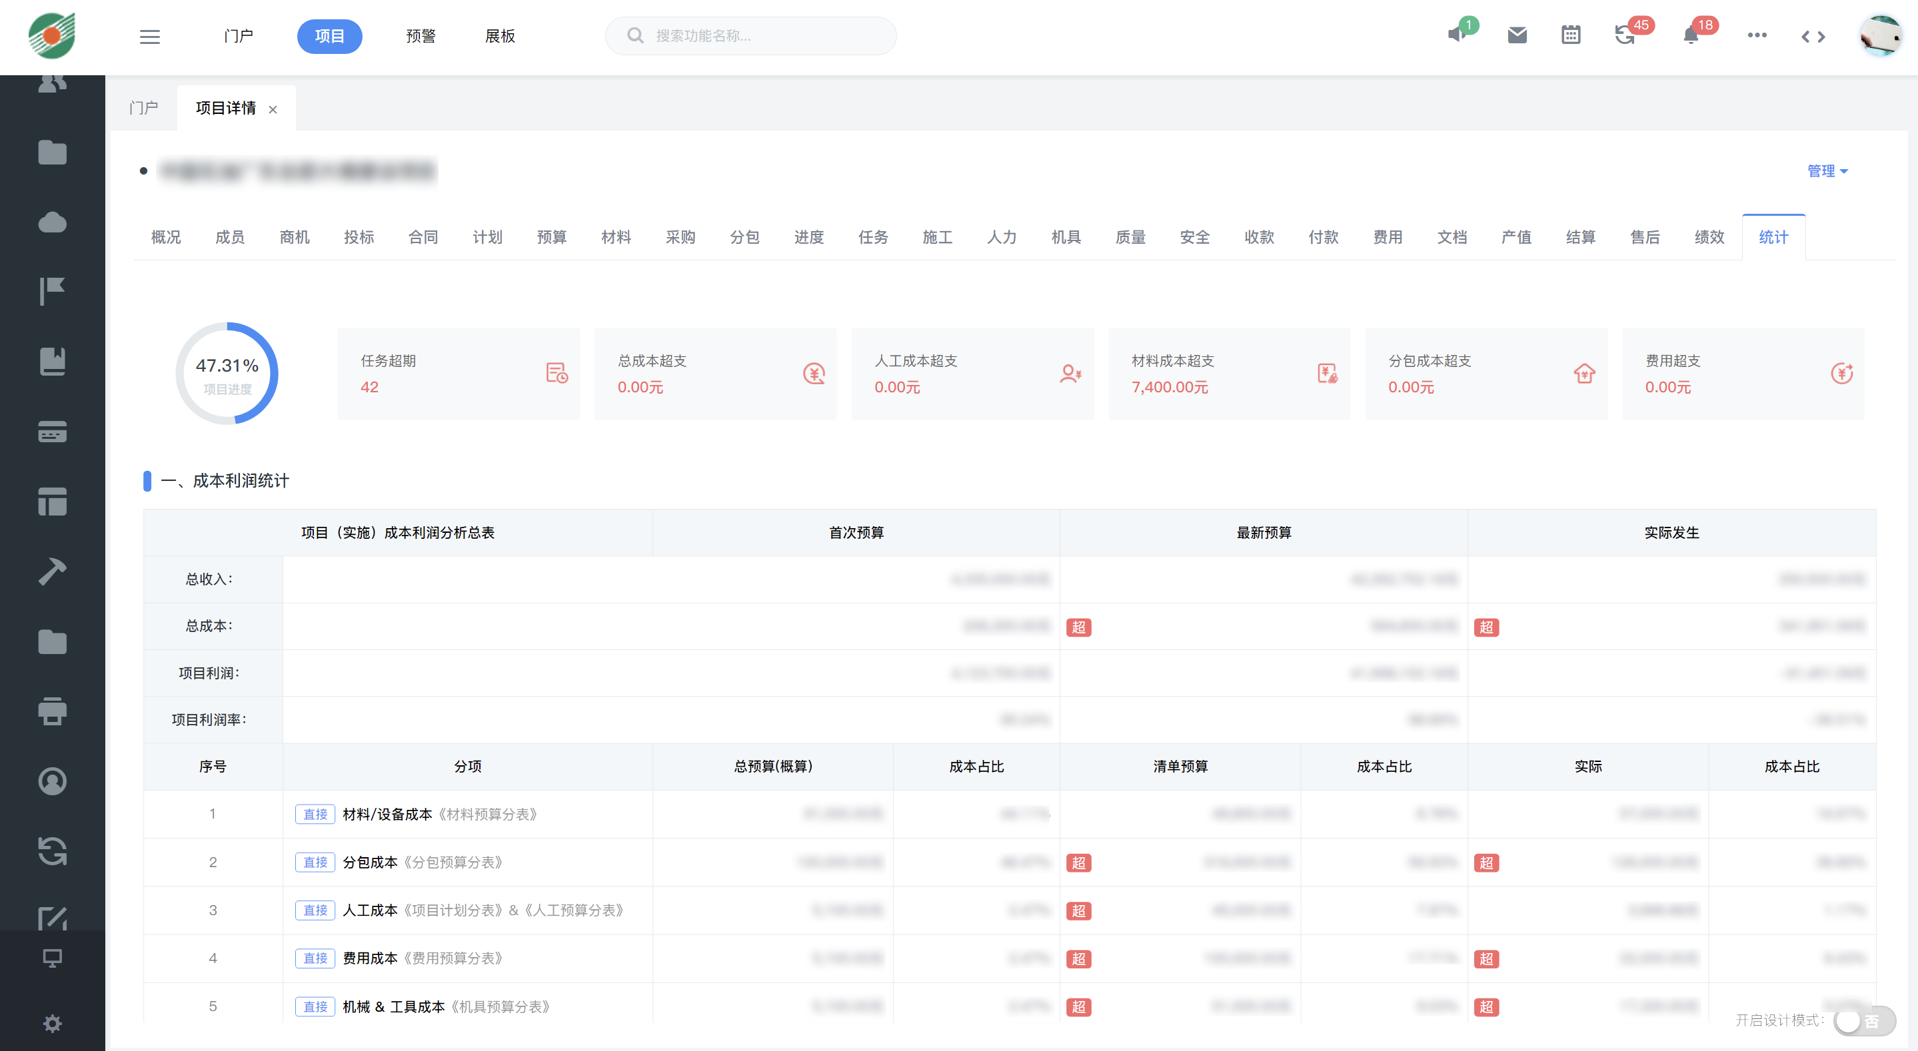This screenshot has height=1051, width=1918.
Task: Open the bell notifications with 18 badge
Action: pos(1690,35)
